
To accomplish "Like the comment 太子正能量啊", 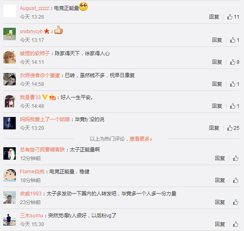I will 236,158.
